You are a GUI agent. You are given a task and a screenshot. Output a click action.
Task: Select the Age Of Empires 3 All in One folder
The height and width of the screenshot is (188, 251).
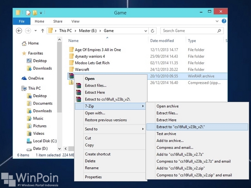point(98,50)
